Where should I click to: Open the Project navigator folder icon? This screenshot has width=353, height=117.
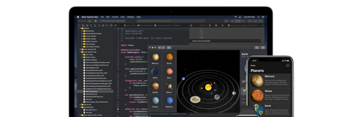(x=79, y=25)
